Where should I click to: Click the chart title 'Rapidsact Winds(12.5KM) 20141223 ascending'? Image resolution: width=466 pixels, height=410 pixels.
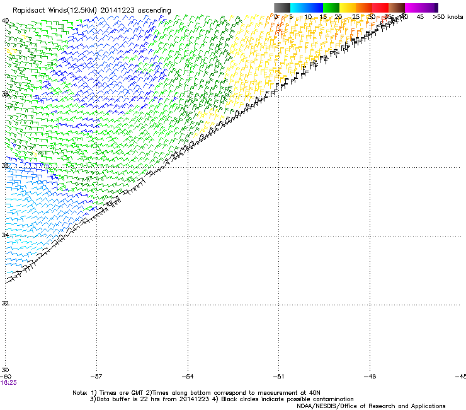point(92,11)
